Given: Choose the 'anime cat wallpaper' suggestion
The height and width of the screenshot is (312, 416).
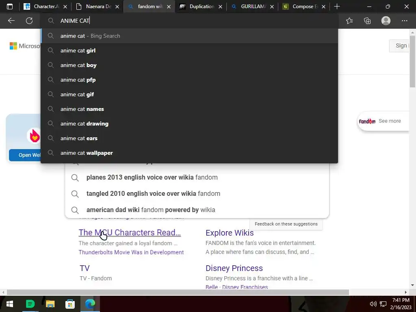Looking at the screenshot, I should pyautogui.click(x=189, y=153).
